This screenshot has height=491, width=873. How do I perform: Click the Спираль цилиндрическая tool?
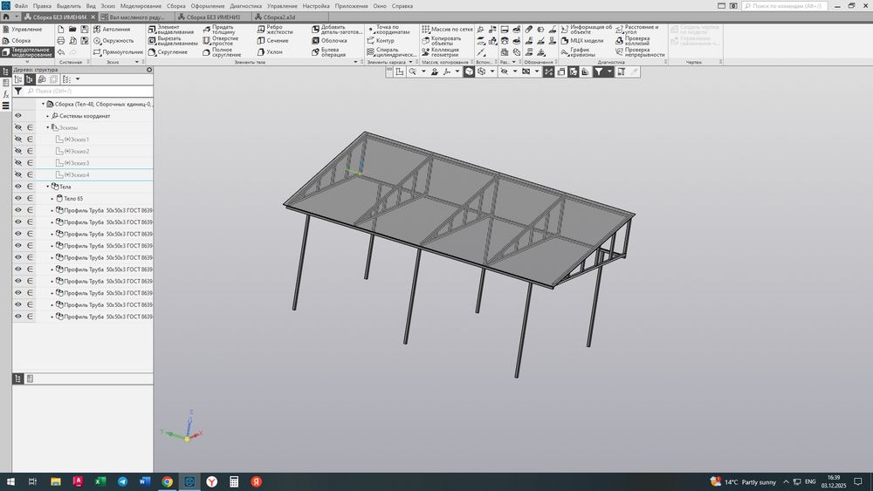tap(391, 52)
